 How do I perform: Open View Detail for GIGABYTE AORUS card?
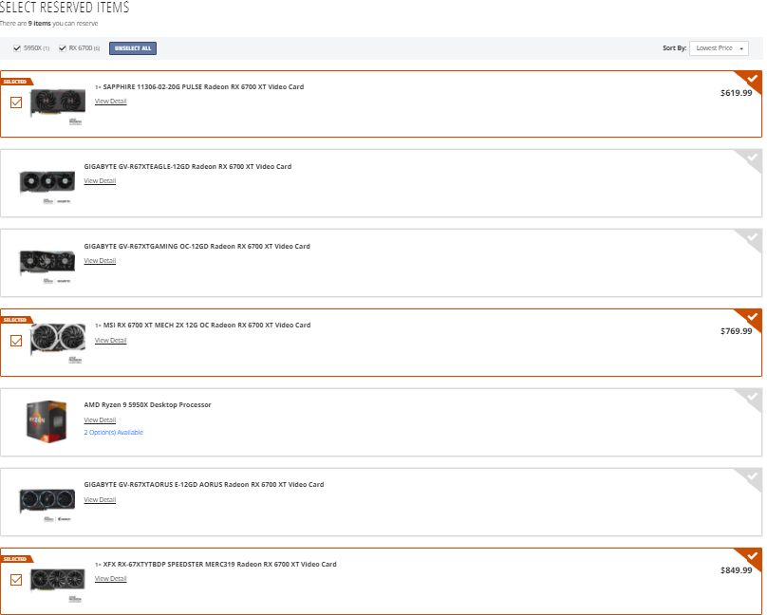(x=100, y=499)
